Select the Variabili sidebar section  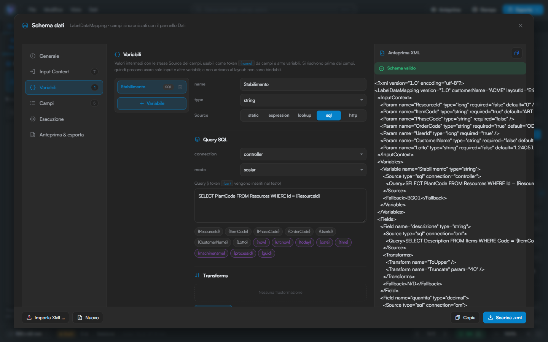click(x=64, y=87)
